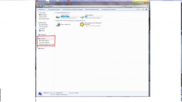Click 'Configuratiescherm openen' in toolbar
This screenshot has width=182, height=102.
pyautogui.click(x=108, y=10)
